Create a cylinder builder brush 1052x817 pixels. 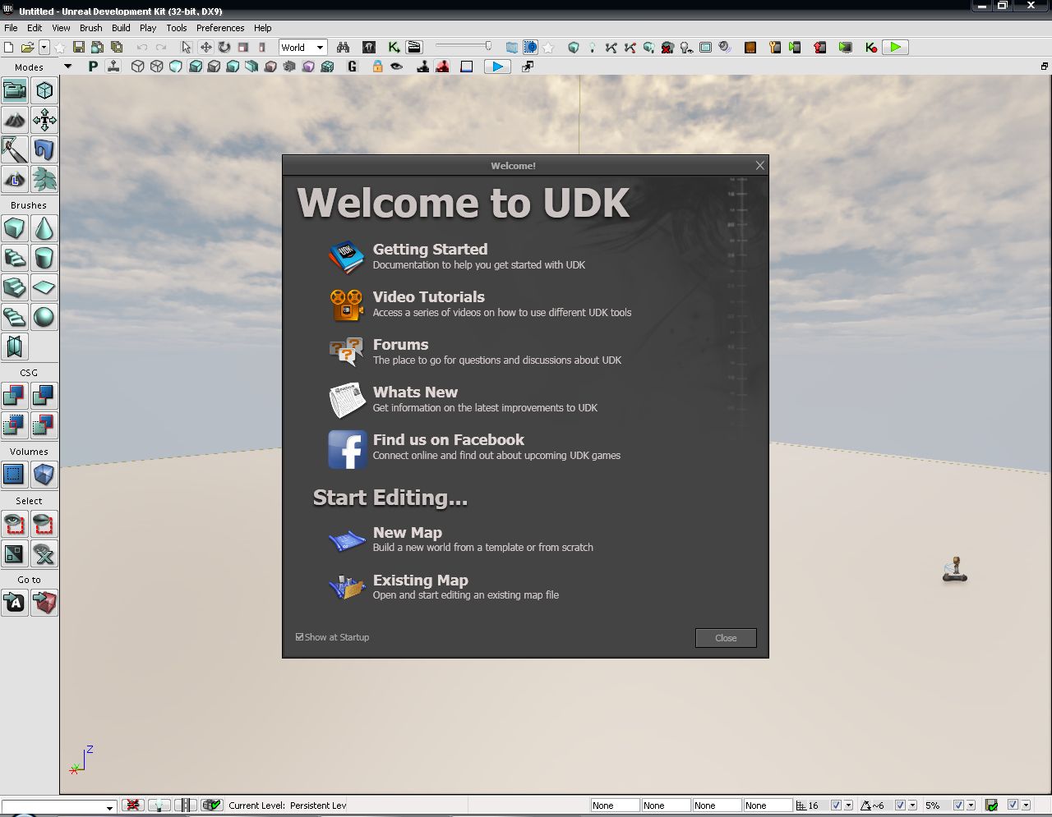pos(44,258)
